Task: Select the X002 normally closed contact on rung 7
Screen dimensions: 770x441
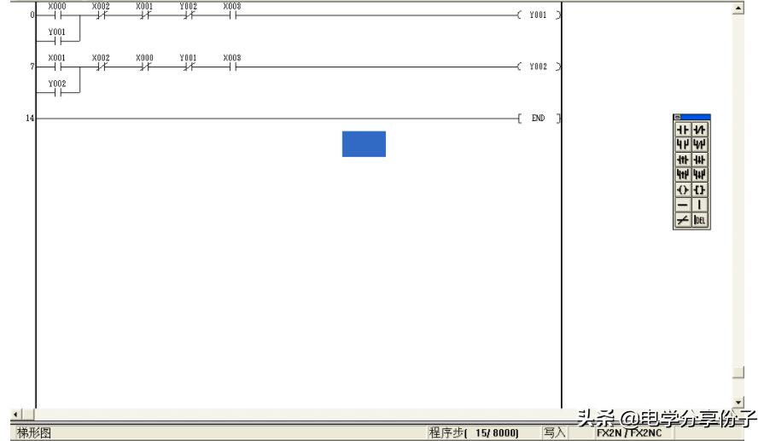Action: tap(101, 62)
